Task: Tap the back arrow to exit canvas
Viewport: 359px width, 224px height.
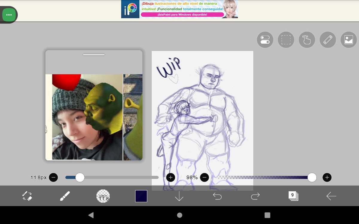Action: pos(331,196)
